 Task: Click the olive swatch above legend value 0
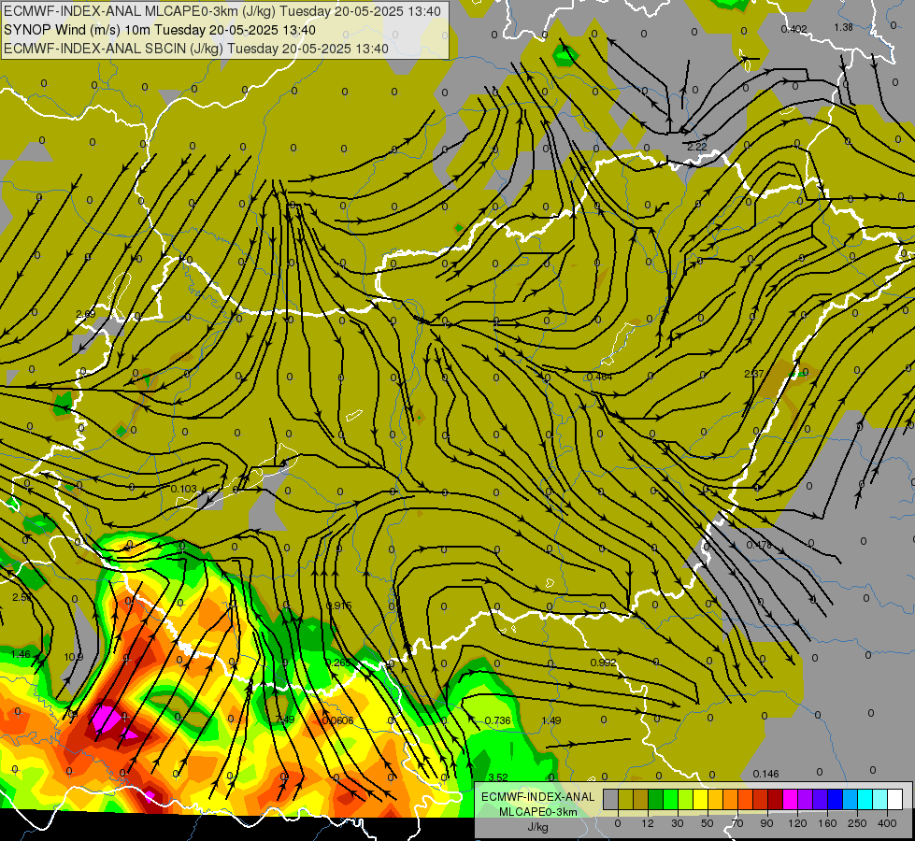point(625,799)
